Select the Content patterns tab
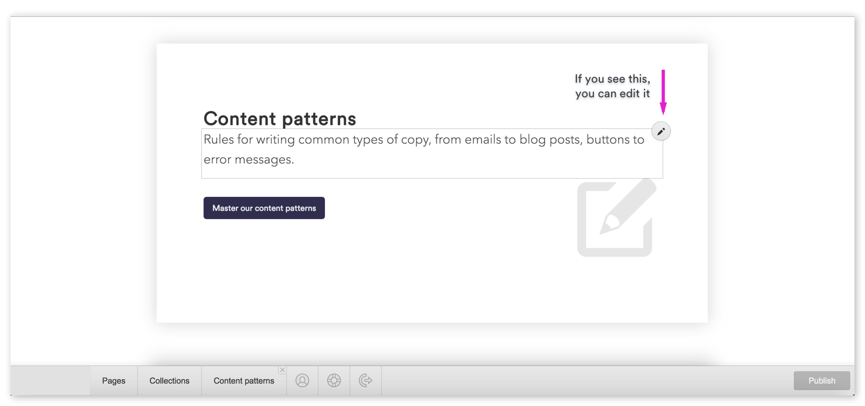Viewport: 865px width, 406px height. click(x=243, y=380)
